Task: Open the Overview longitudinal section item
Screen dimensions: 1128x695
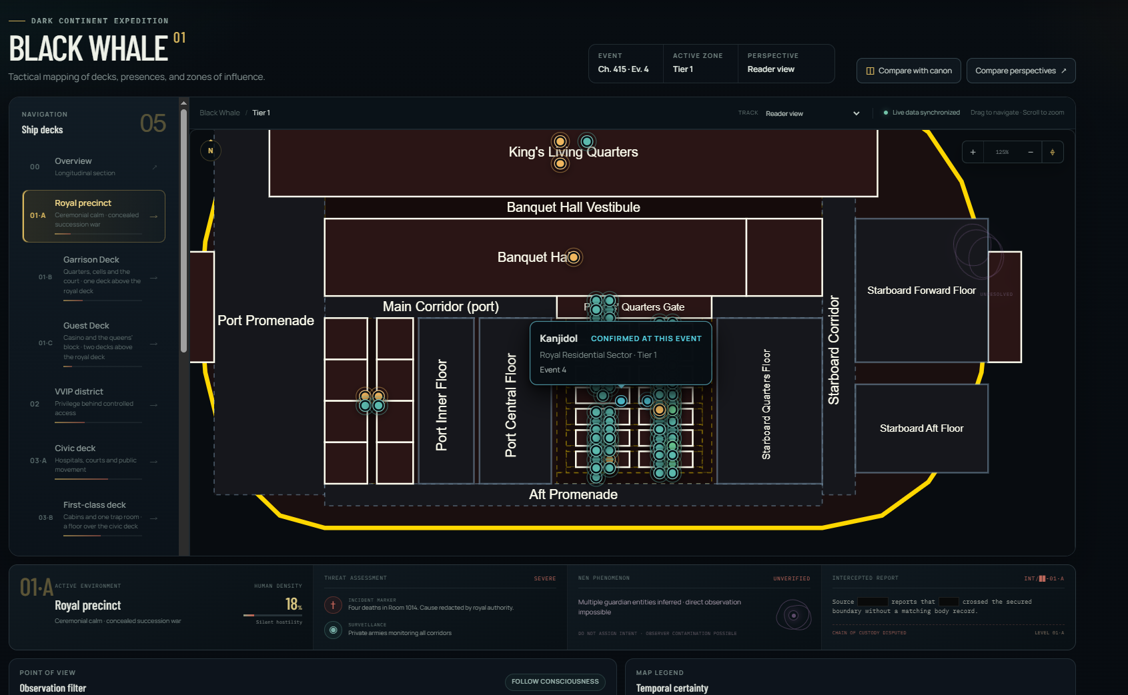Action: [x=94, y=167]
